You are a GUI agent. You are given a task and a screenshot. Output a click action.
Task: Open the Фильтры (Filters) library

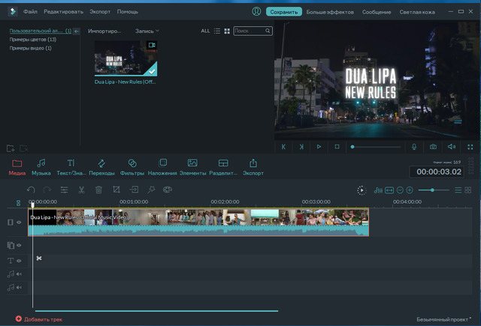[x=132, y=166]
